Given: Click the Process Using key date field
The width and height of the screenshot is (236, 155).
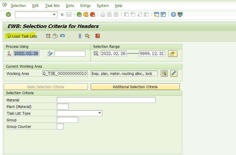Looking at the screenshot, I should click(26, 54).
